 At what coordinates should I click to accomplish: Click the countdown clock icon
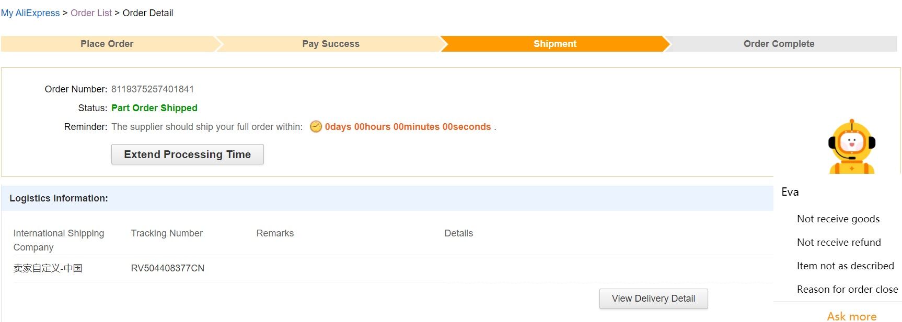[316, 127]
